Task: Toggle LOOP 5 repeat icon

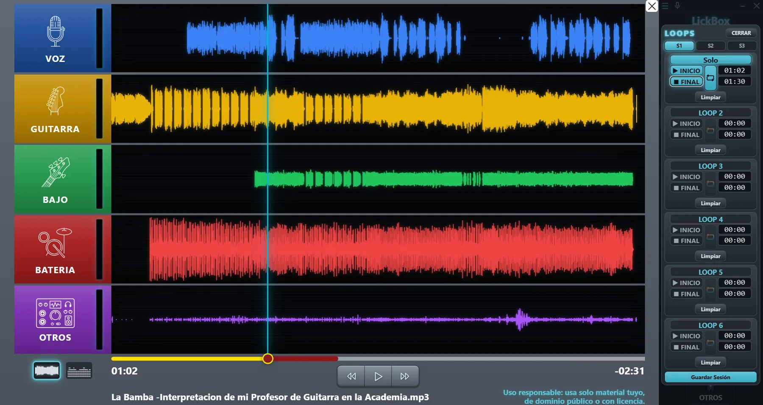Action: 710,289
